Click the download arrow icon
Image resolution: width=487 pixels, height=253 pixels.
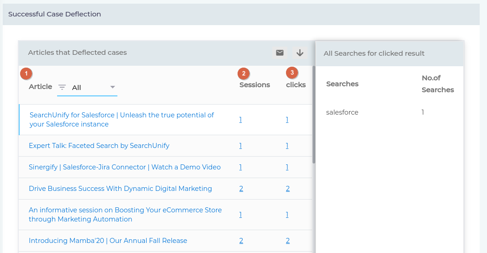point(300,53)
